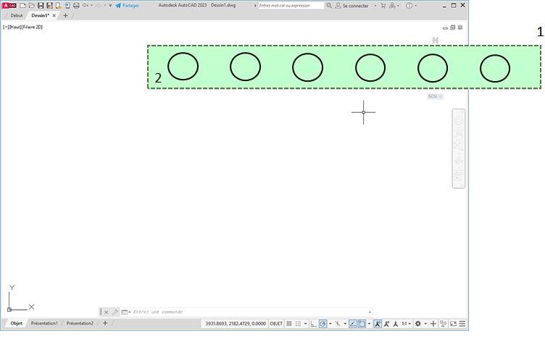Screen dimensions: 545x338
Task: Open the Autodesk App Store cart icon
Action: [x=383, y=6]
